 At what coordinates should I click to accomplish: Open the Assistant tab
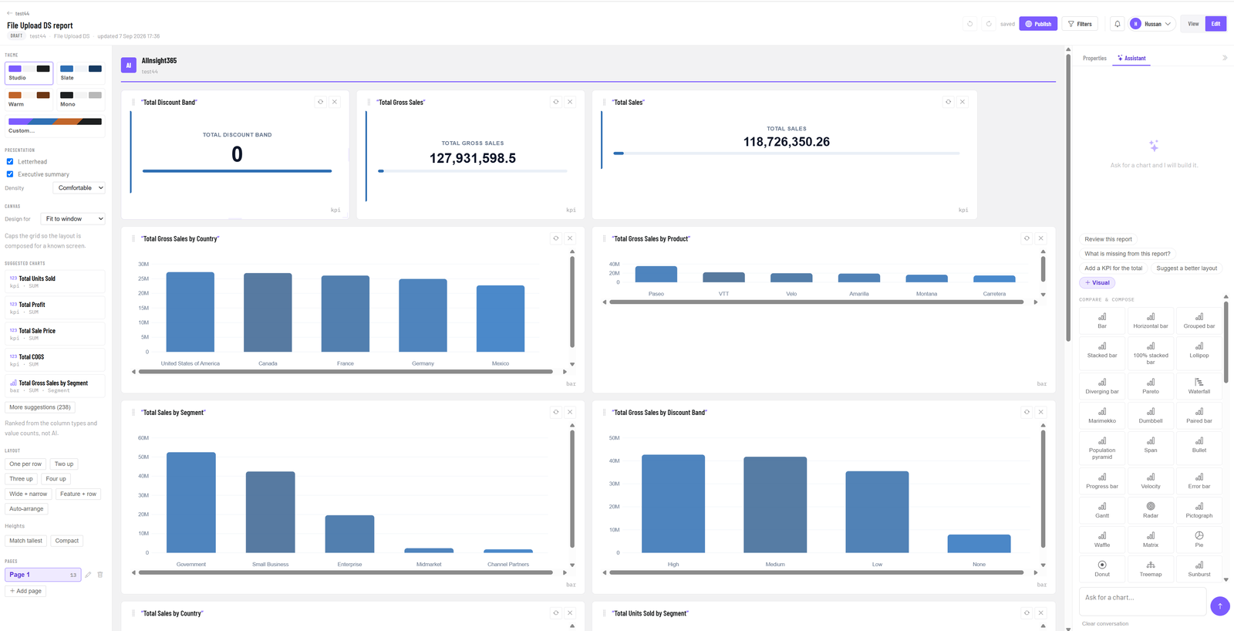1131,59
